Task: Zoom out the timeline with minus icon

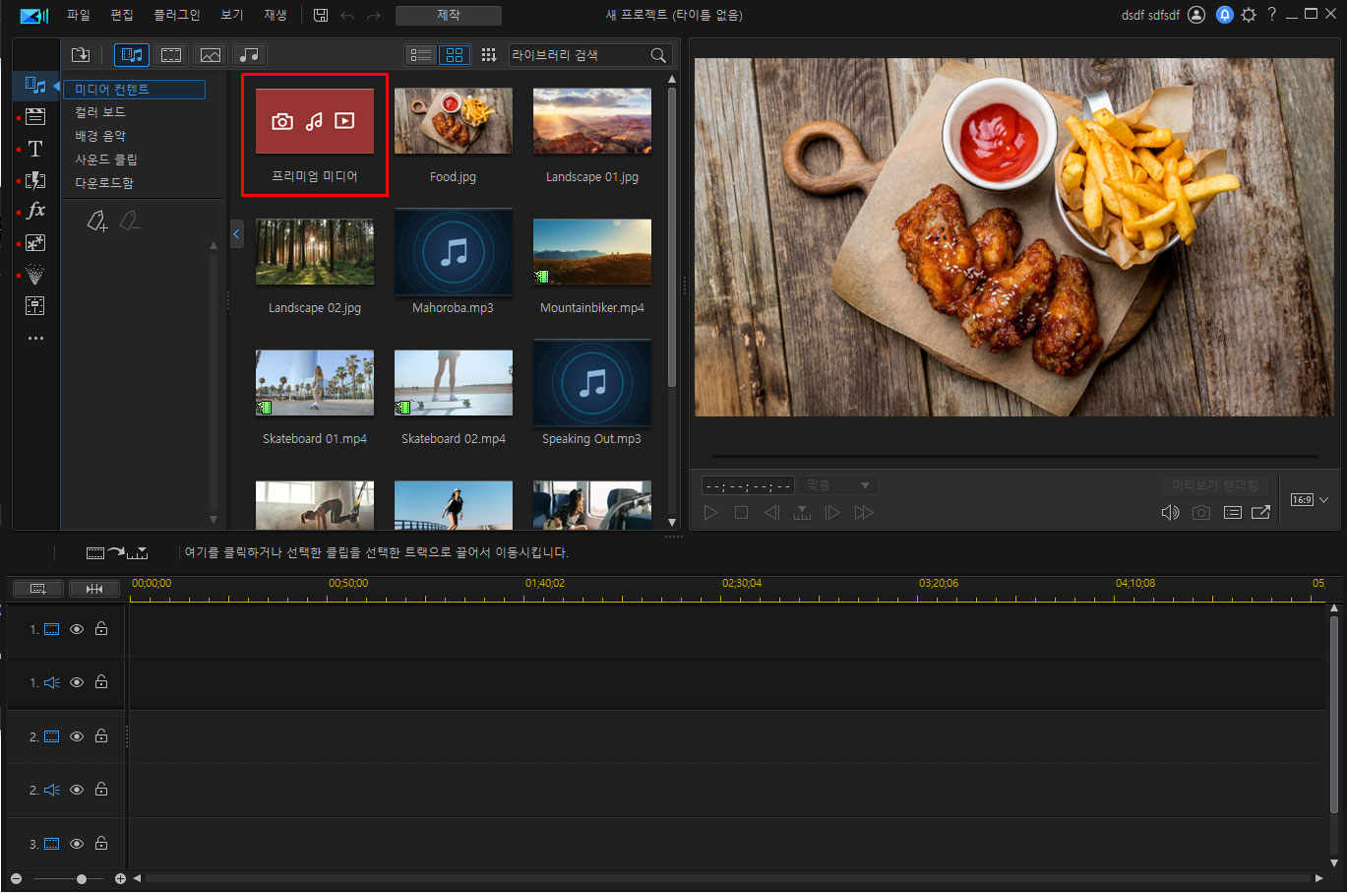Action: (16, 878)
